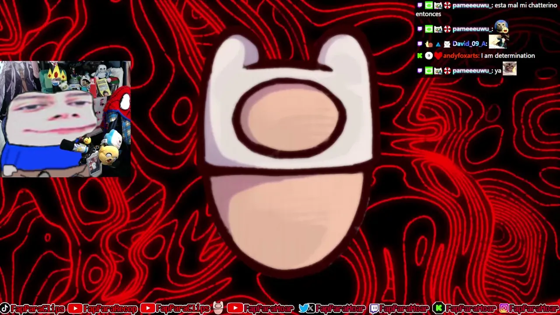Click Finn cat badge on 'esta mal mi chatterino' message

click(438, 6)
